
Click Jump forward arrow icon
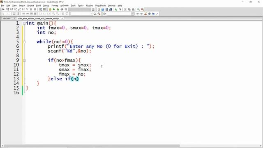tap(141, 14)
